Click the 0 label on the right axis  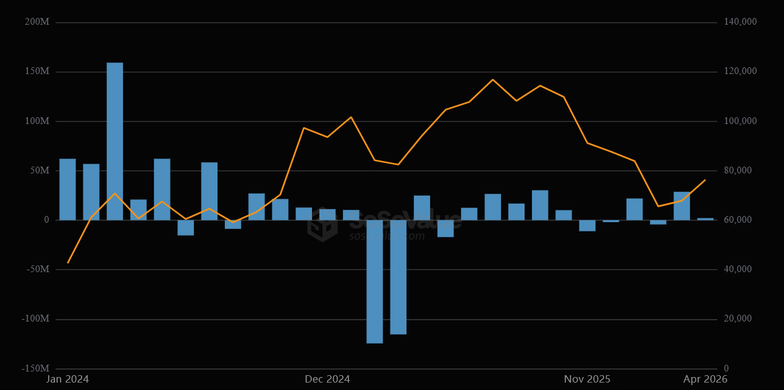[x=727, y=368]
